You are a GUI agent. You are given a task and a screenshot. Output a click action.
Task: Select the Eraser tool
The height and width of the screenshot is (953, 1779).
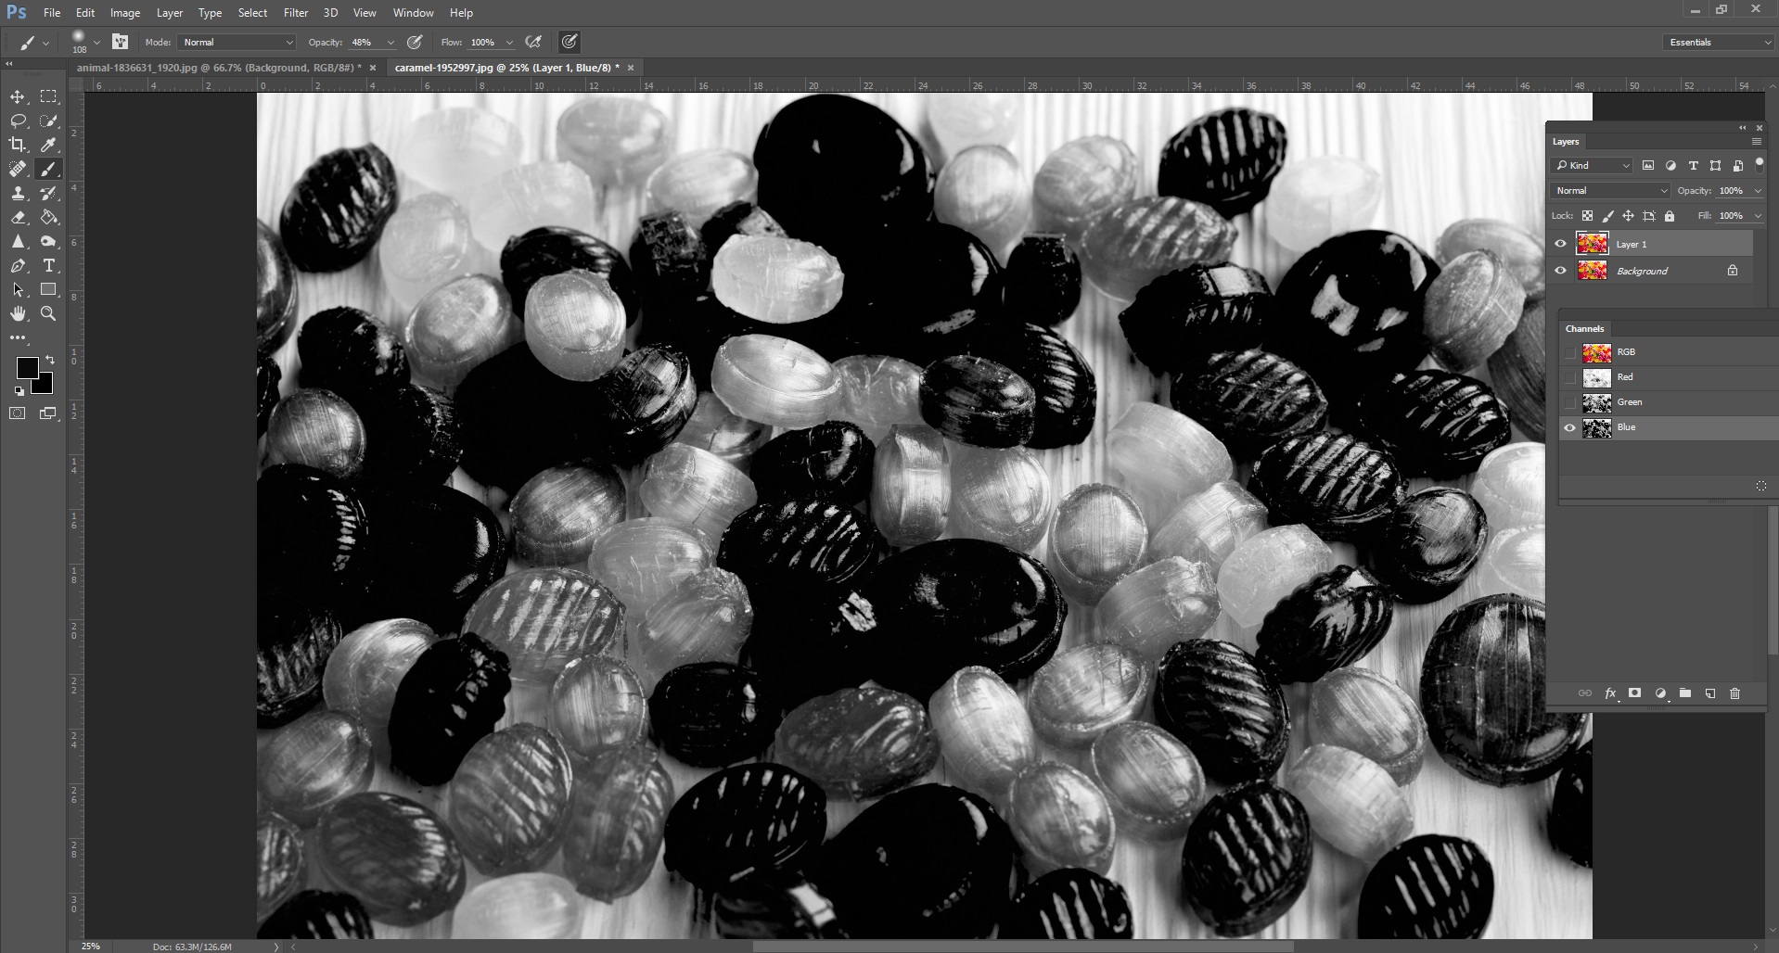pyautogui.click(x=18, y=217)
